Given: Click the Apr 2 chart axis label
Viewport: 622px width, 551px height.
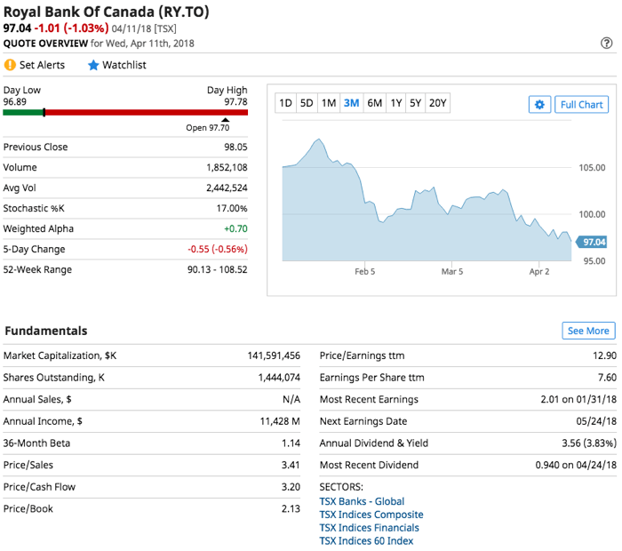Looking at the screenshot, I should 539,272.
